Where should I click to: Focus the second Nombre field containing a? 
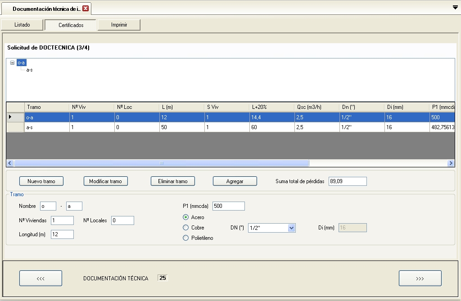[x=74, y=206]
